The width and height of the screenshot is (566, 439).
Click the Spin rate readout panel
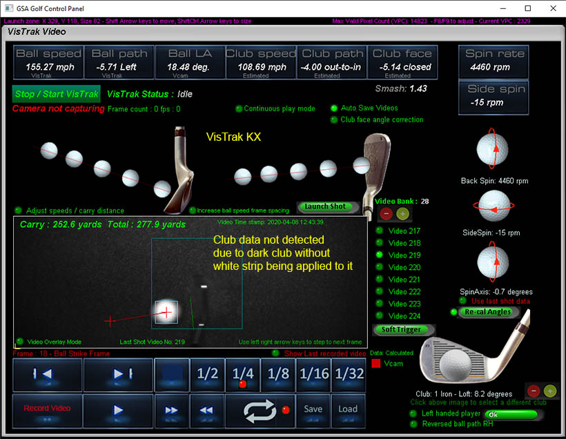[x=494, y=61]
